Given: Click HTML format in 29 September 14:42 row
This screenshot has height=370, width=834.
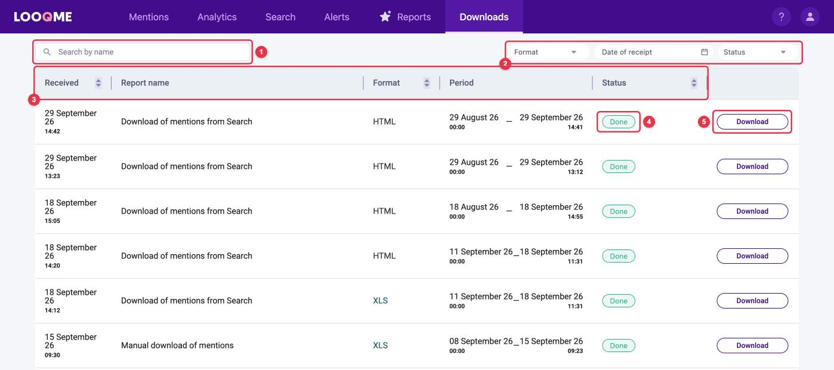Looking at the screenshot, I should 384,122.
